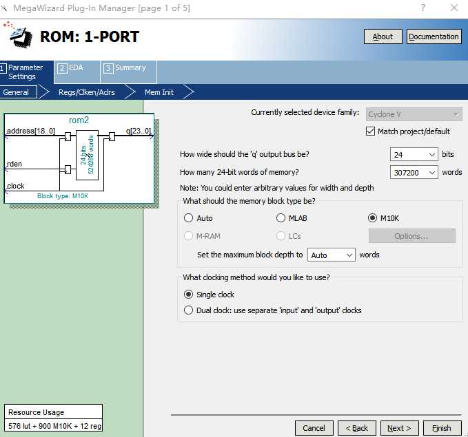Click the rom2 title in block diagram
This screenshot has height=437, width=468.
(79, 120)
